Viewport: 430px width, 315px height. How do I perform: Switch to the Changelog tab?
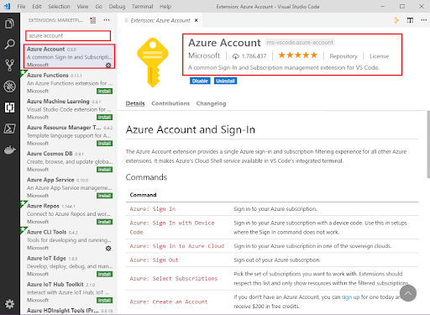pos(211,103)
